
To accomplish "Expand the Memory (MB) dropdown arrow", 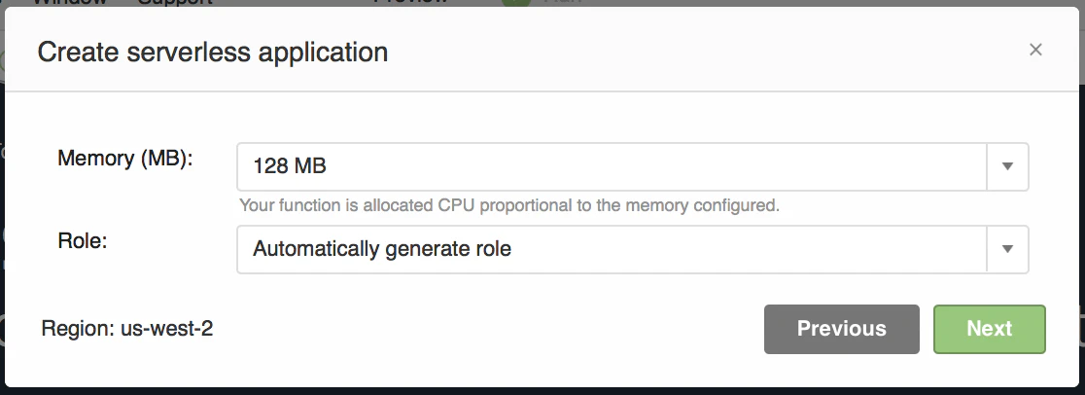I will click(x=1007, y=166).
